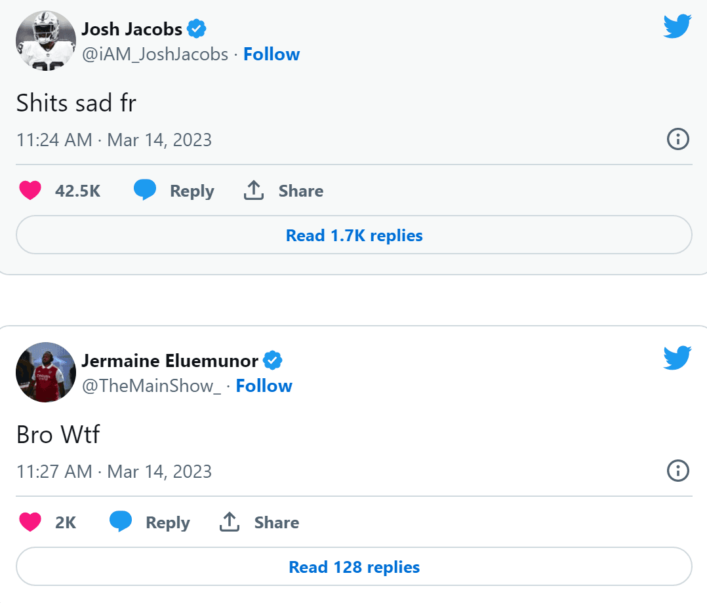Click Twitter bird logo on Jermaine Eluemunor tweet

677,358
